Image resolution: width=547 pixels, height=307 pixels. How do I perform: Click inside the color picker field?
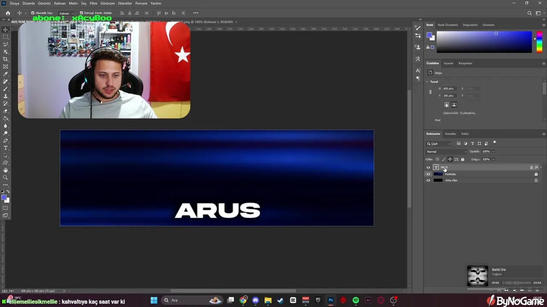pos(484,42)
